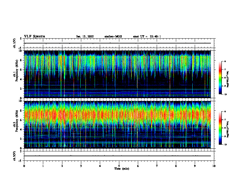The height and width of the screenshot is (186, 241).
Task: Click the "5" tick on the Time axis
Action: click(119, 166)
